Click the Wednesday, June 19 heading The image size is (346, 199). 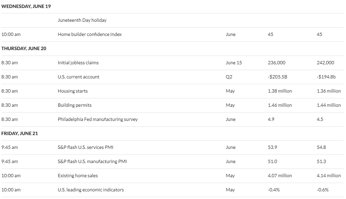coord(26,7)
